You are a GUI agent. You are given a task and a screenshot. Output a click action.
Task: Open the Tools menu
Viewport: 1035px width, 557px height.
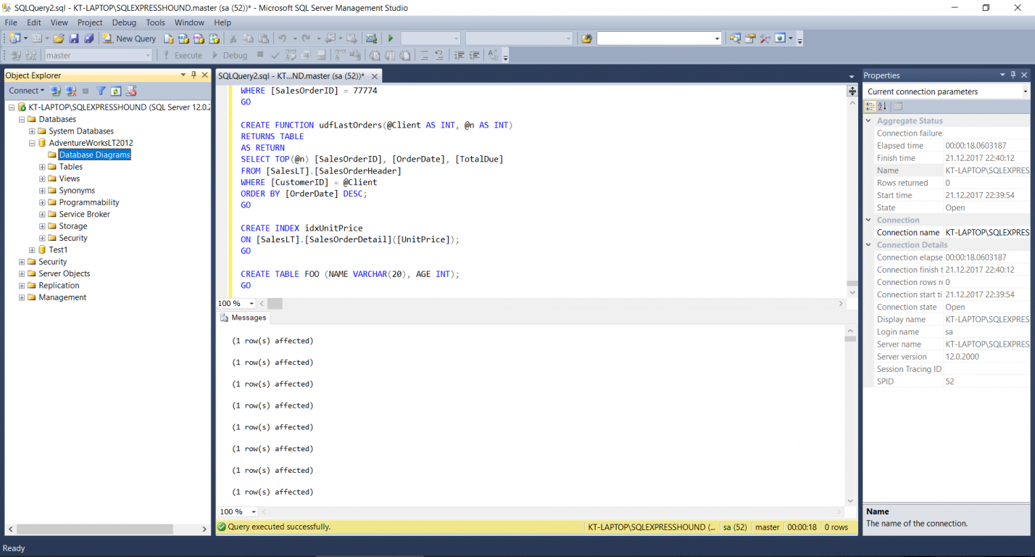coord(156,22)
